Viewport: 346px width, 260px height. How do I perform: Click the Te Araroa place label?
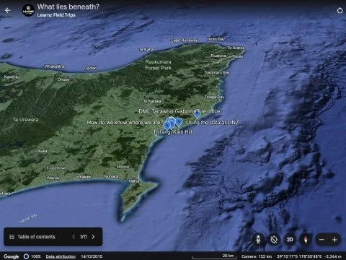coord(236,48)
